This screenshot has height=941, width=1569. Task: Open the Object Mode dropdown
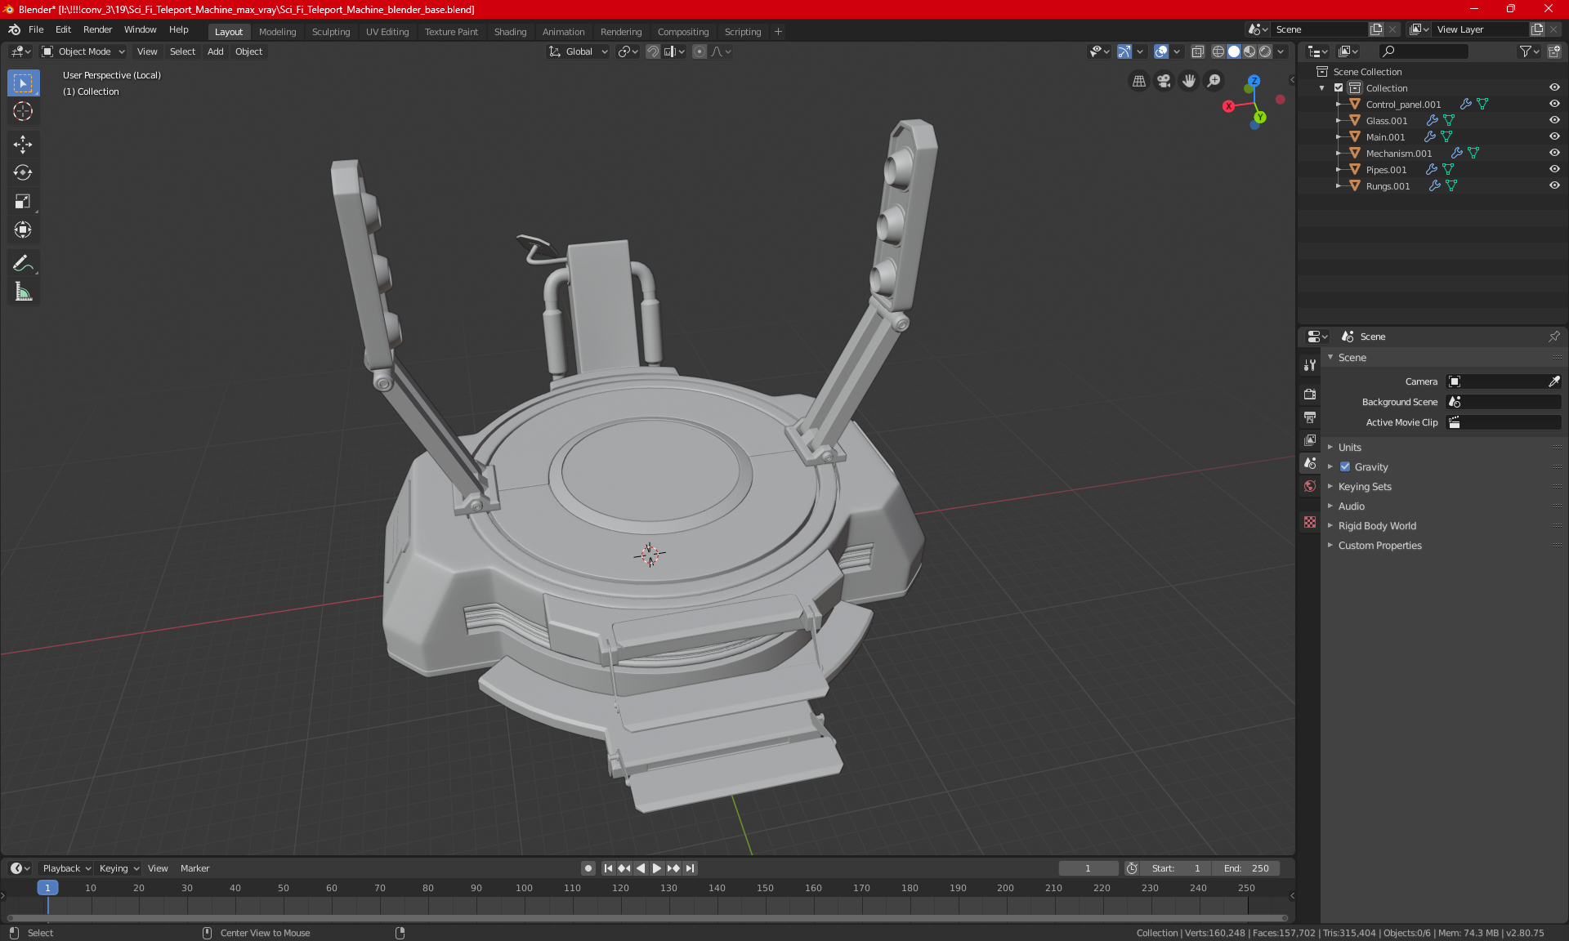click(83, 51)
